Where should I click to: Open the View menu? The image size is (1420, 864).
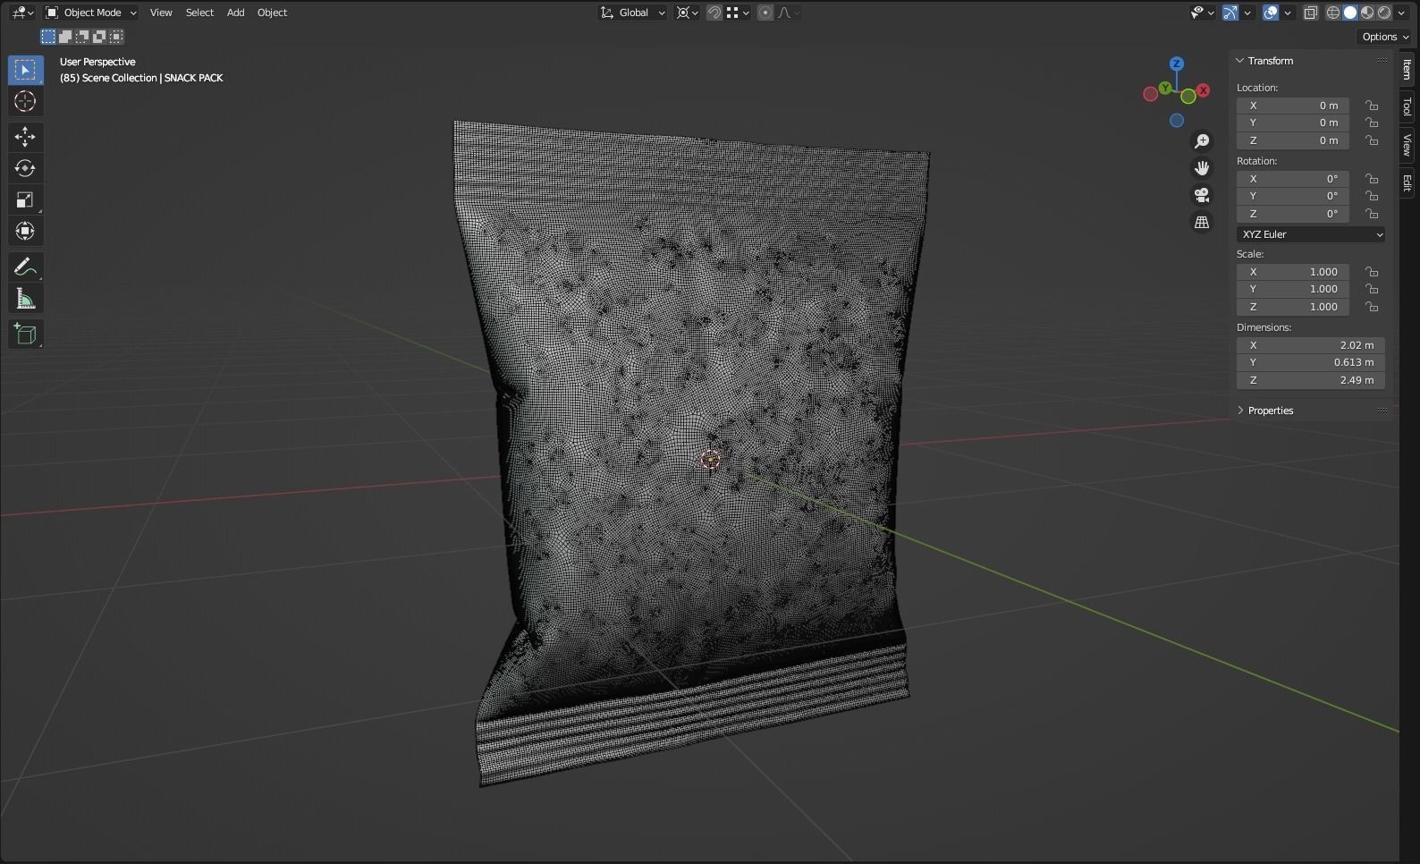point(161,13)
